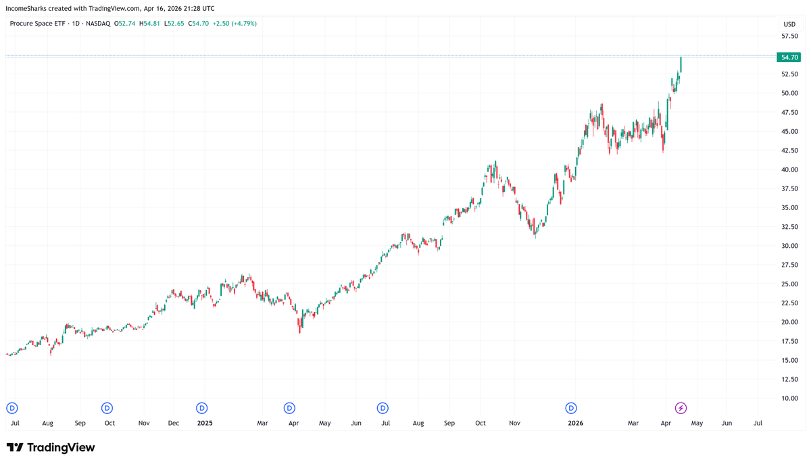Viewport: 811px width, 464px height.
Task: Click the 15.00 price axis label
Action: 790,360
